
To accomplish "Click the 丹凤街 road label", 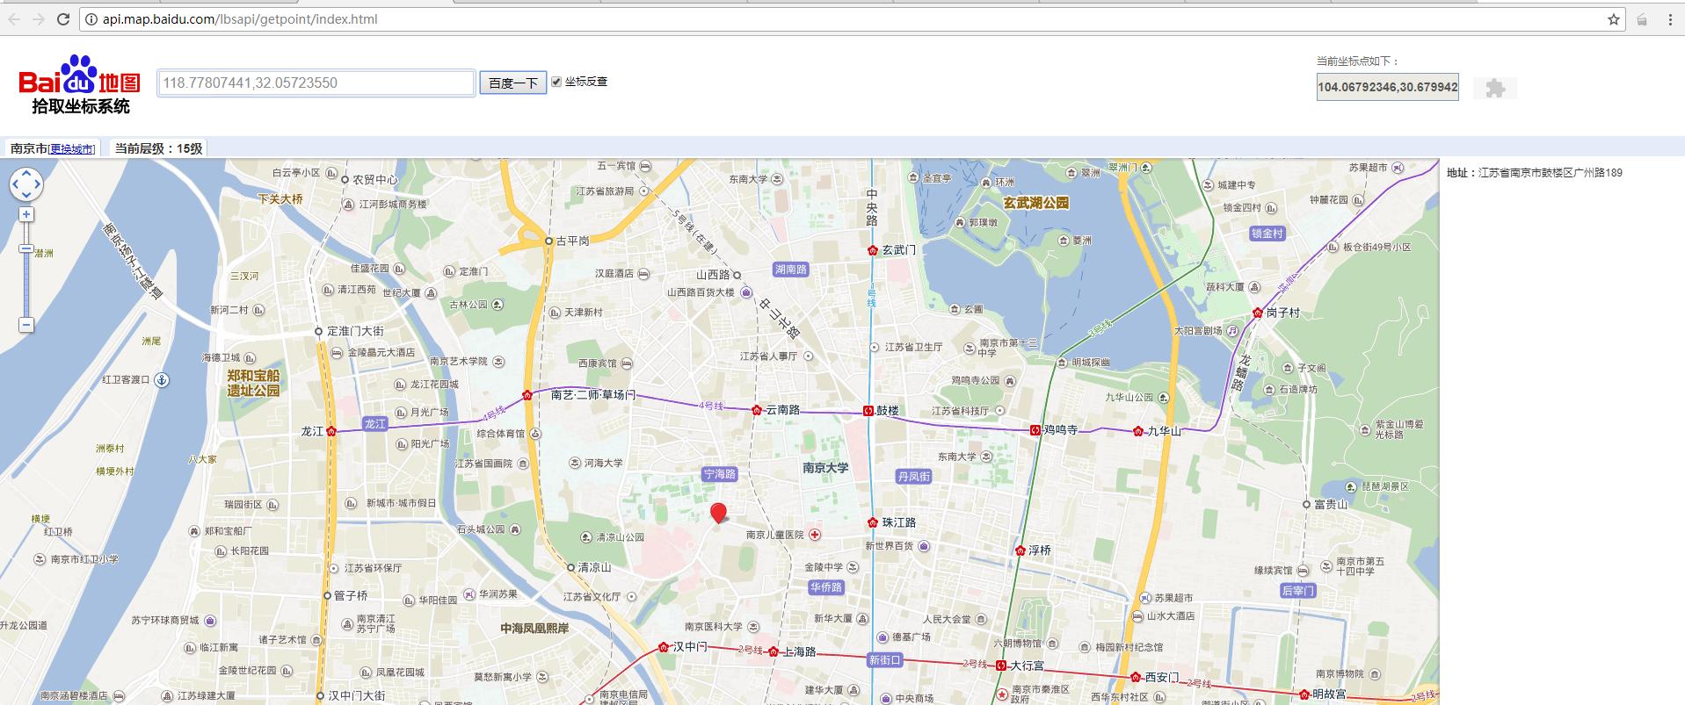I will pyautogui.click(x=913, y=476).
